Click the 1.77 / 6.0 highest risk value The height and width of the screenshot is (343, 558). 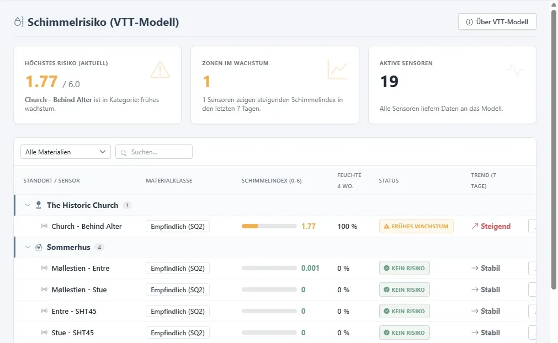tap(52, 82)
